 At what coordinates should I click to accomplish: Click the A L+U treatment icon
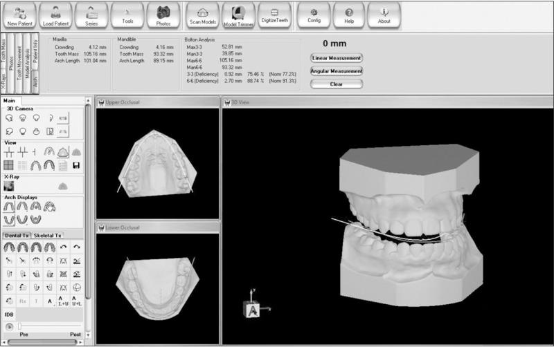(x=63, y=301)
